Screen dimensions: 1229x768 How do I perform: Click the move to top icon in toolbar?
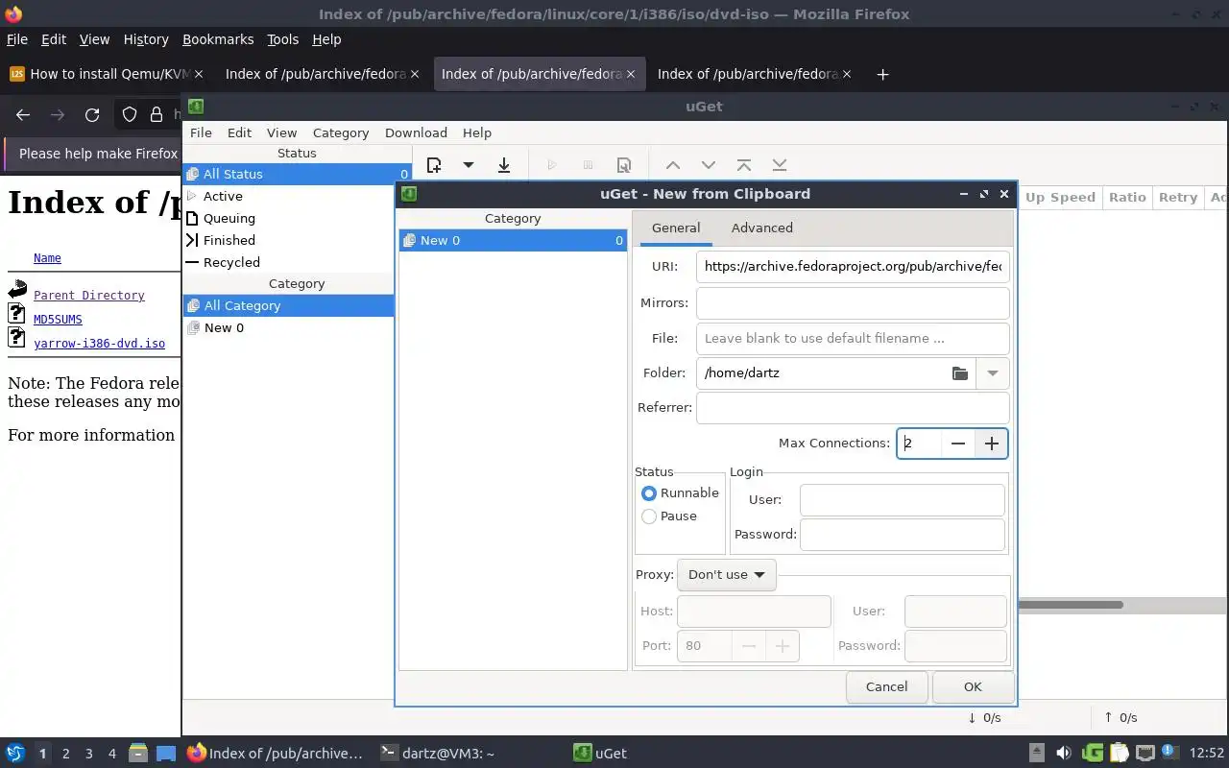coord(744,165)
